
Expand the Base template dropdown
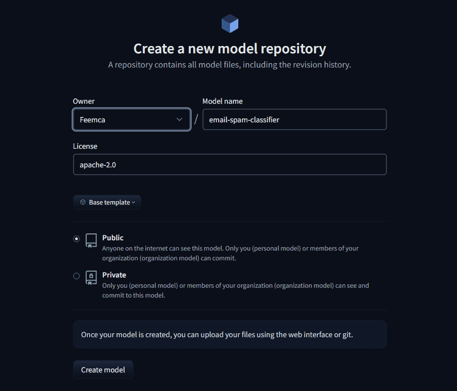point(107,202)
